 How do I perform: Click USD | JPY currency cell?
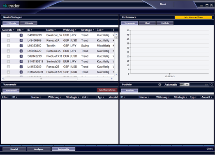tap(69, 35)
